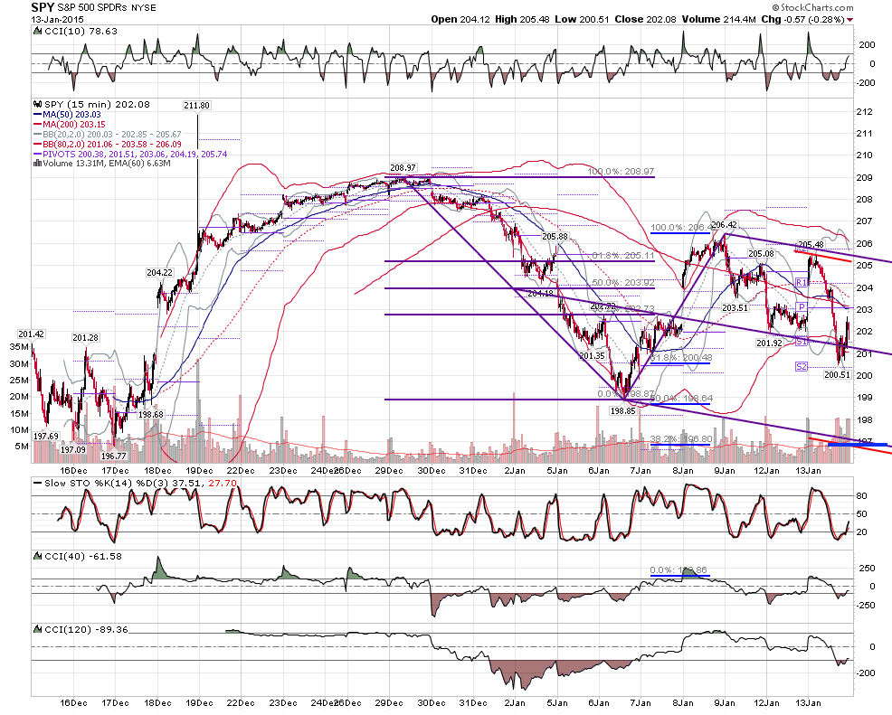Click the 'Close 202.08' header value
The height and width of the screenshot is (715, 892).
tap(645, 19)
